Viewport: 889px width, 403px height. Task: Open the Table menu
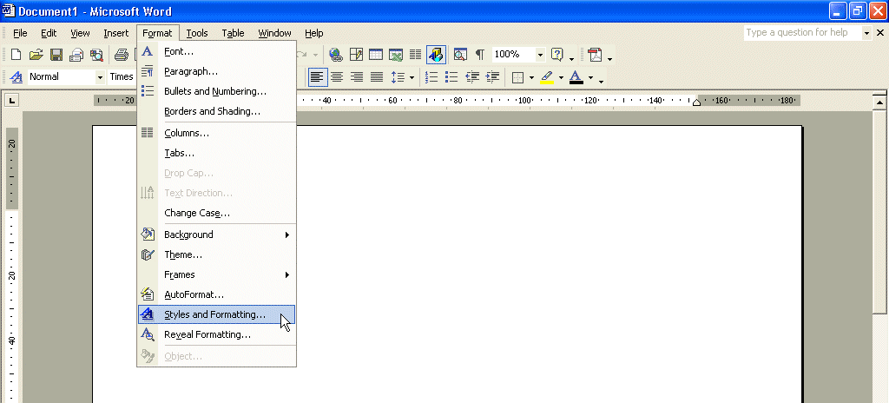click(233, 33)
